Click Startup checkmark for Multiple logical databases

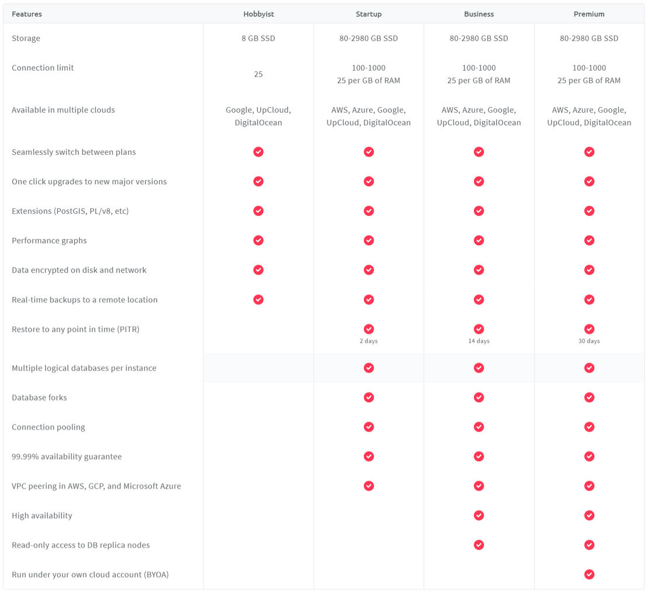tap(368, 368)
